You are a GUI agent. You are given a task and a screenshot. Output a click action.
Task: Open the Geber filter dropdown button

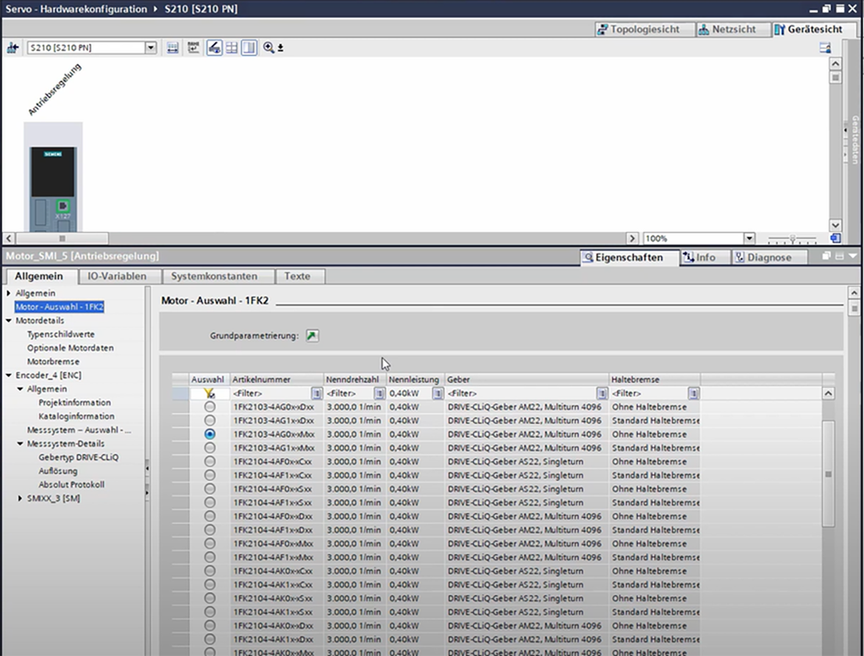click(602, 393)
